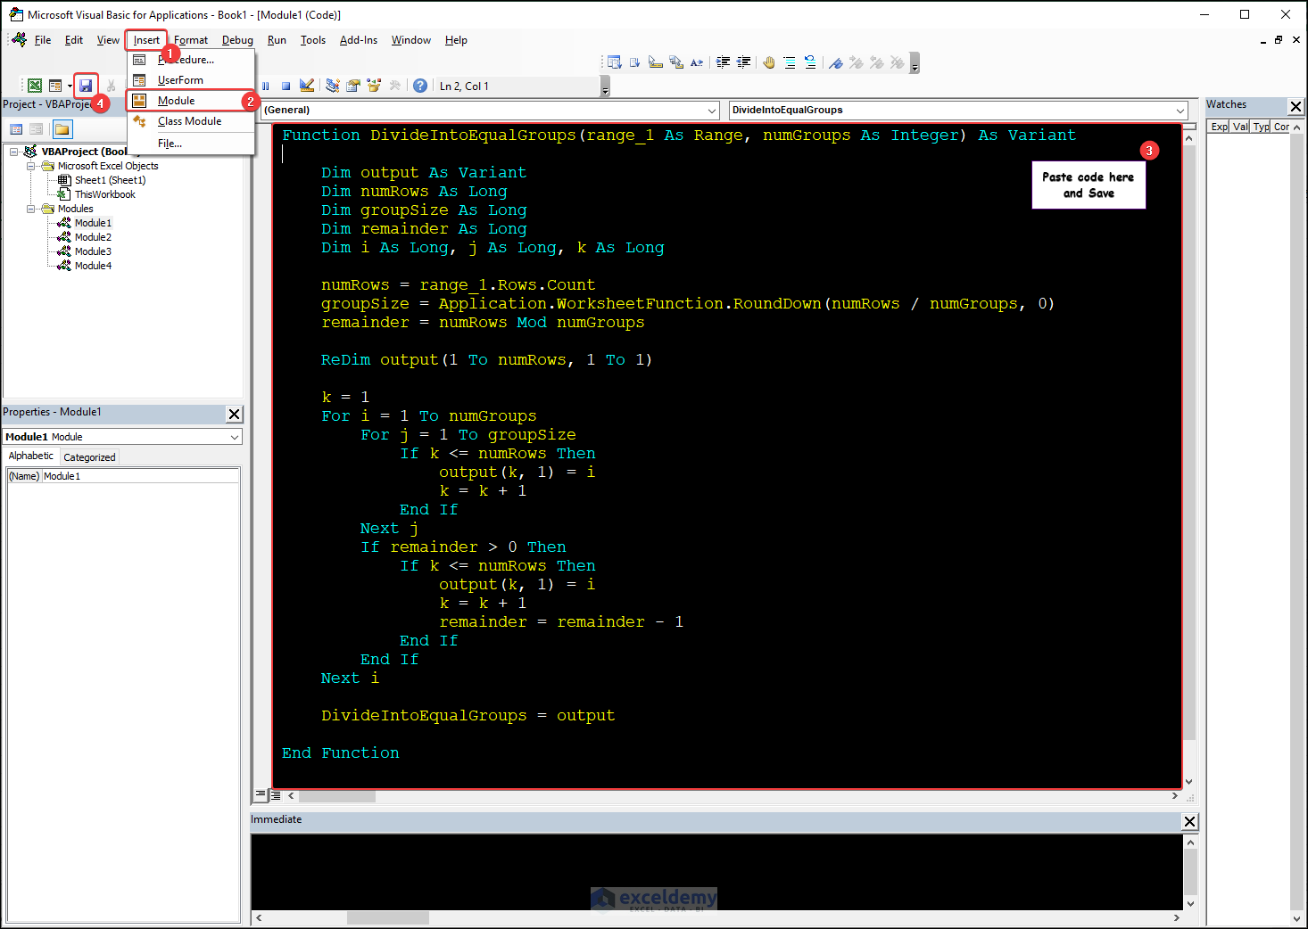Viewport: 1308px width, 929px height.
Task: Collapse the Microsoft Excel Objects node
Action: pos(31,166)
